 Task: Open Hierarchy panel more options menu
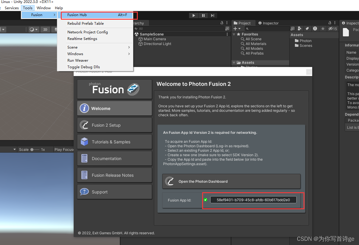(x=227, y=23)
